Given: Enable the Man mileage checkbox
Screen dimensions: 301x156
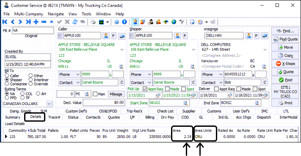Looking at the screenshot, I should coord(95,94).
